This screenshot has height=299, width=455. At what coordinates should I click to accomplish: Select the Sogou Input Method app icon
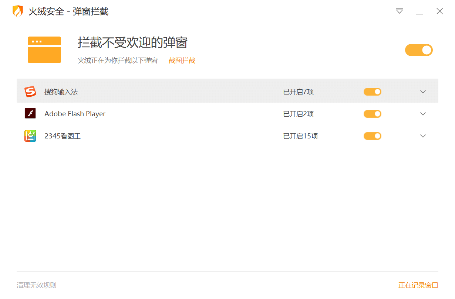click(x=30, y=91)
